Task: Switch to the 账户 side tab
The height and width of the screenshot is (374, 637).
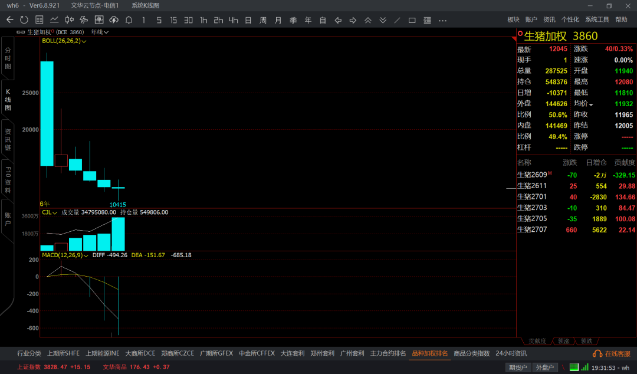Action: pyautogui.click(x=8, y=219)
